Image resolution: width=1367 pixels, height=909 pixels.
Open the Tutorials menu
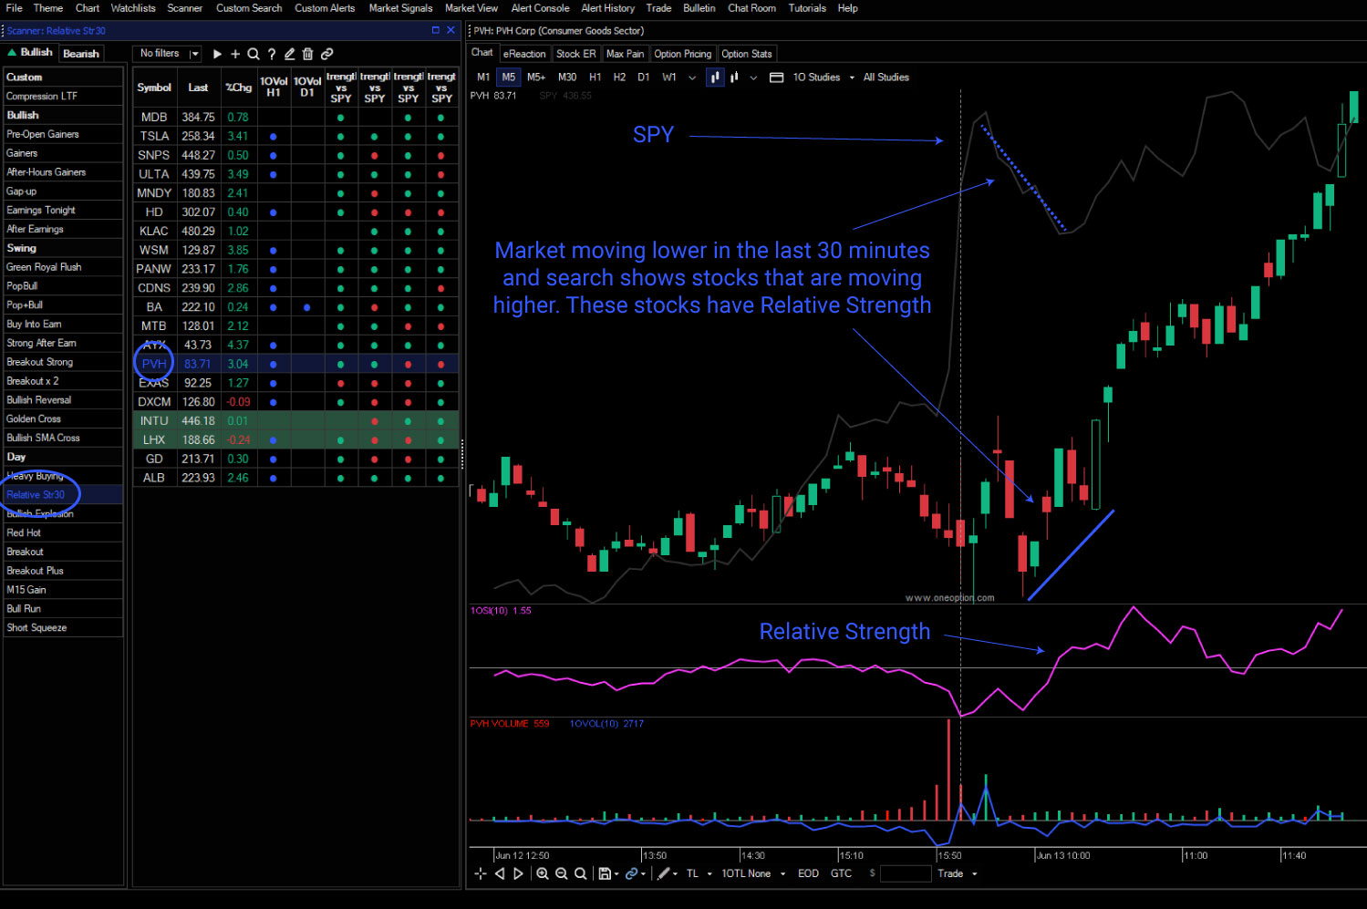806,8
